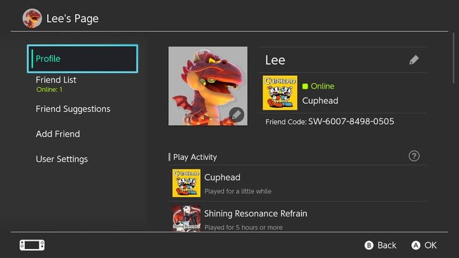The height and width of the screenshot is (258, 459).
Task: Select the Profile menu item
Action: click(82, 59)
